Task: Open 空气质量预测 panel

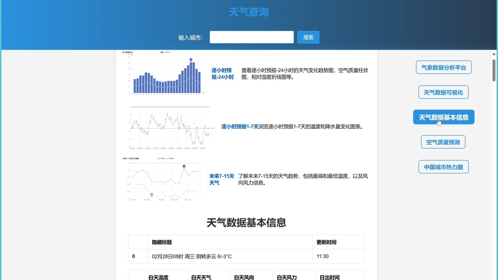Action: [443, 142]
